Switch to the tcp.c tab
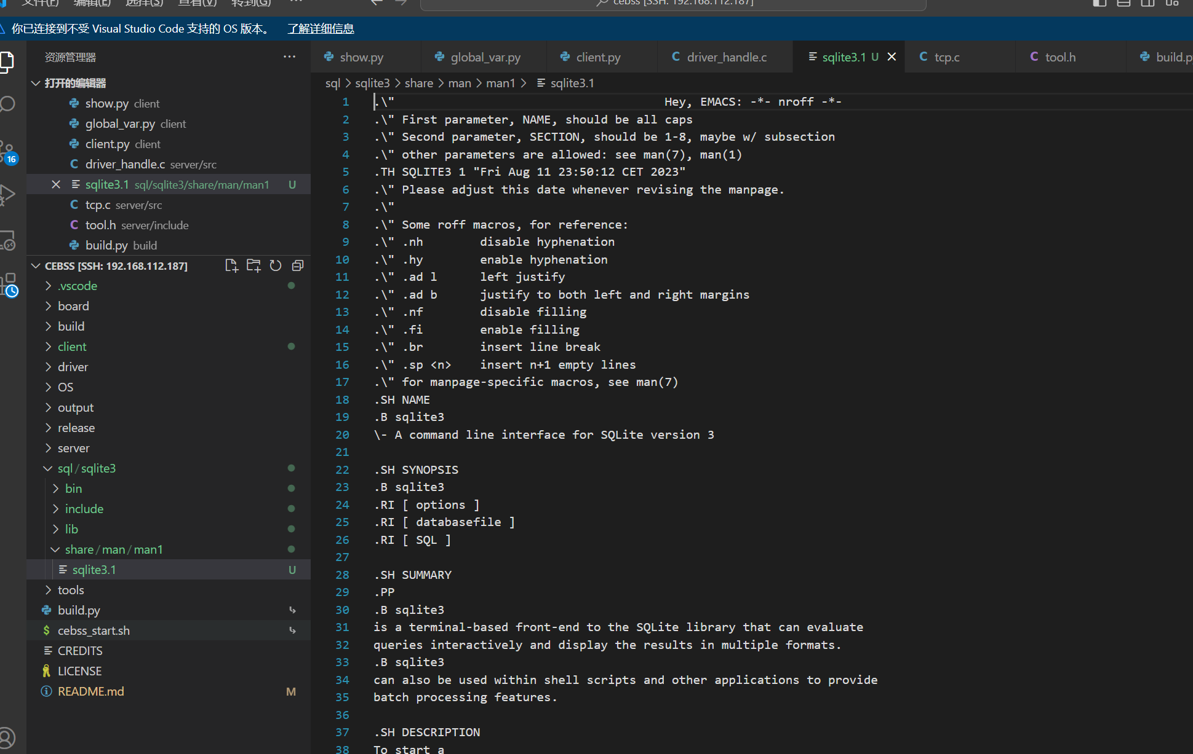This screenshot has height=754, width=1193. (x=947, y=57)
